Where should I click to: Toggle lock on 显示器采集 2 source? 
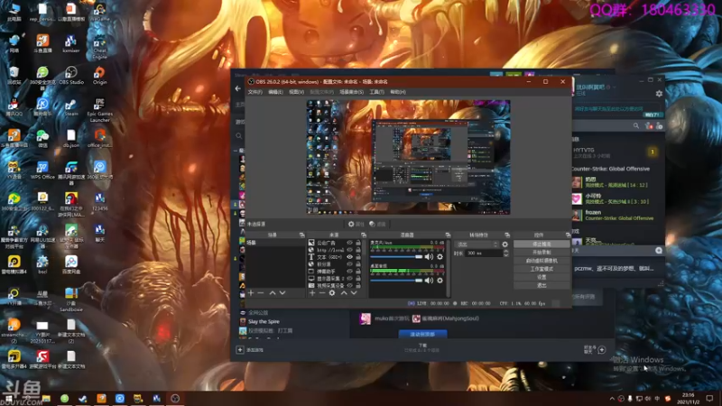[x=357, y=279]
